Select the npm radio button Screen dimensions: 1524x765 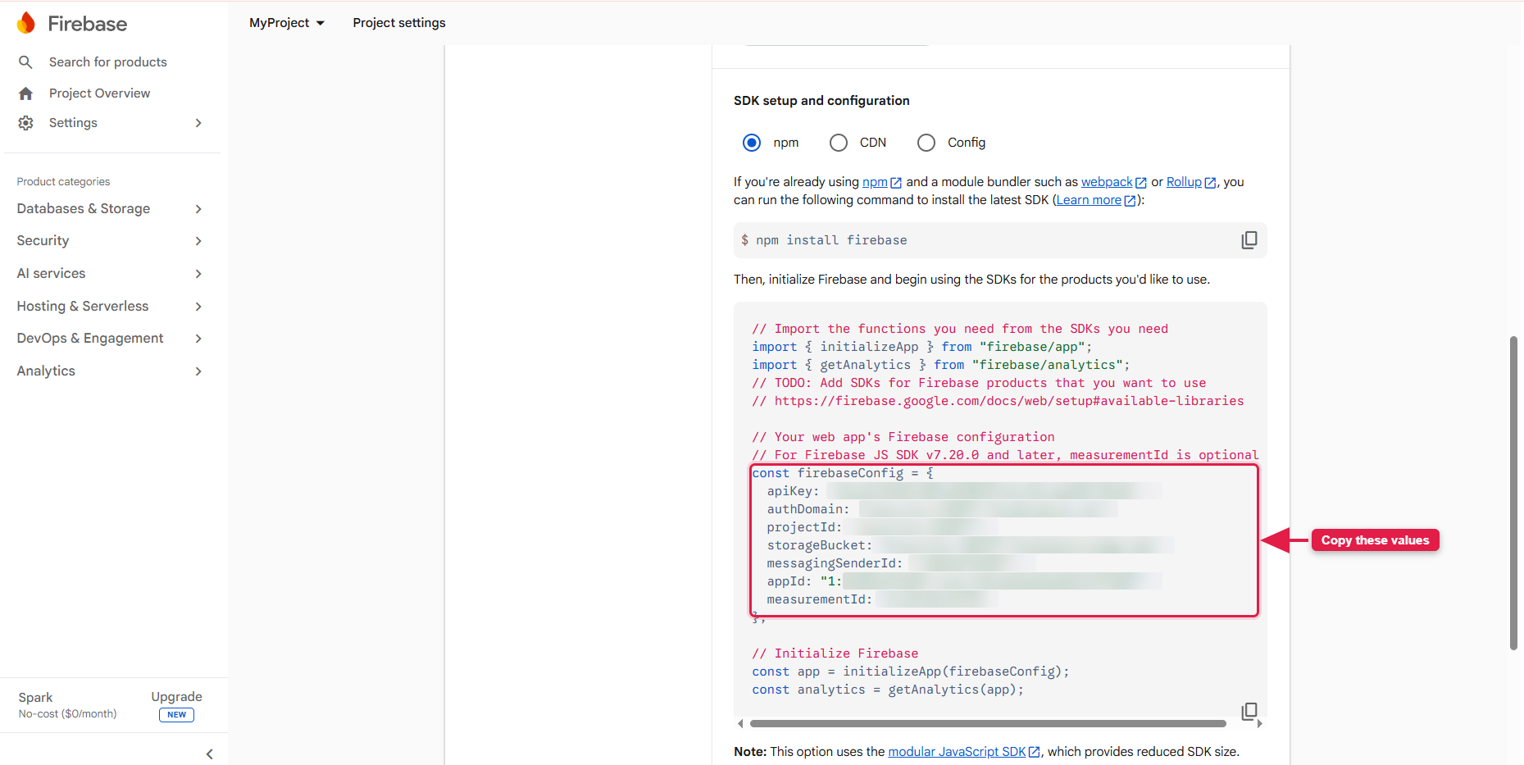click(752, 143)
